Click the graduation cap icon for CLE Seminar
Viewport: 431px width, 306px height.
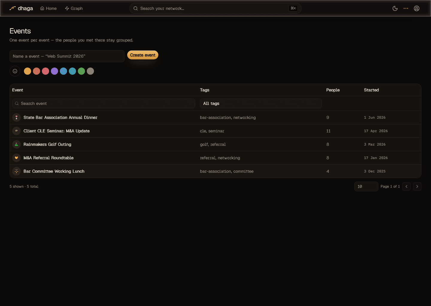(x=16, y=131)
